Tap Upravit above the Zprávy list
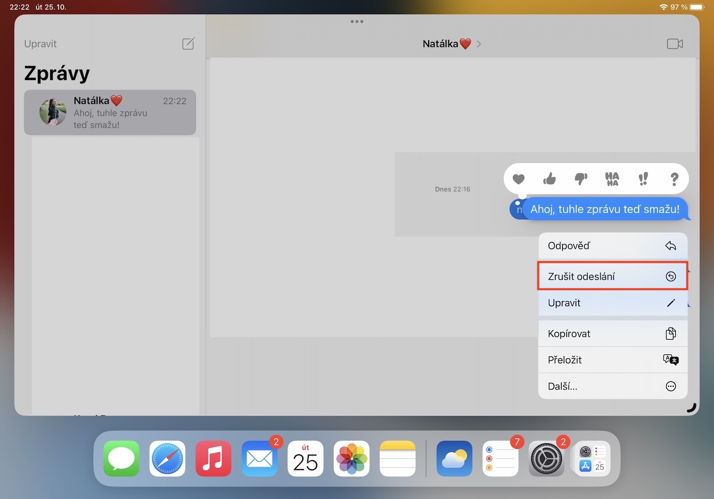The height and width of the screenshot is (499, 714). 40,44
